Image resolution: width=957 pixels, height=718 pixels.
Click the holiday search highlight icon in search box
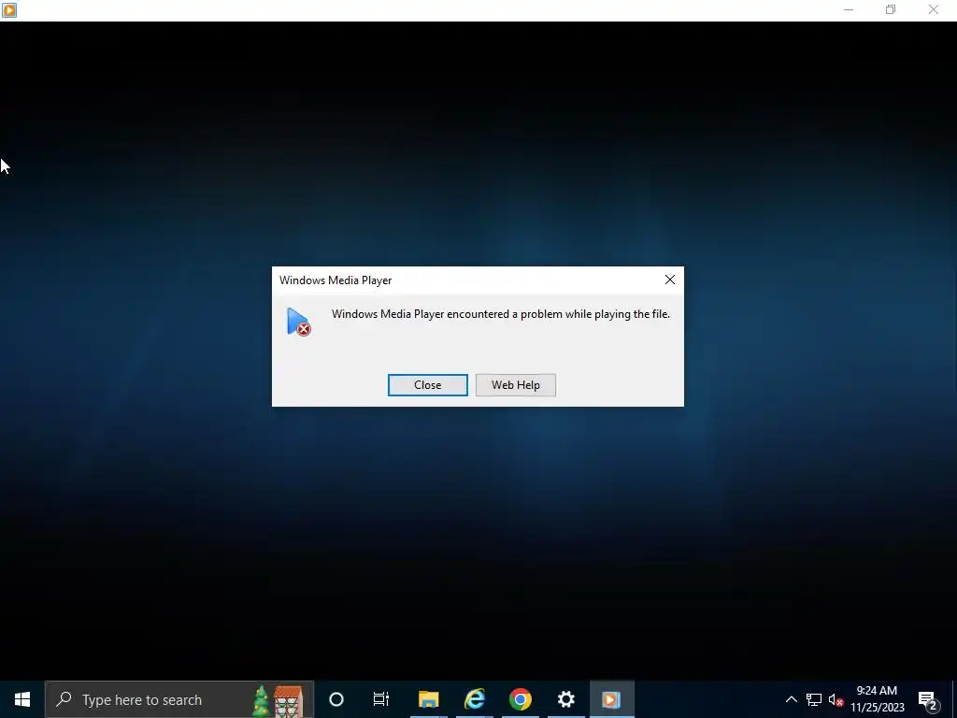pos(279,700)
